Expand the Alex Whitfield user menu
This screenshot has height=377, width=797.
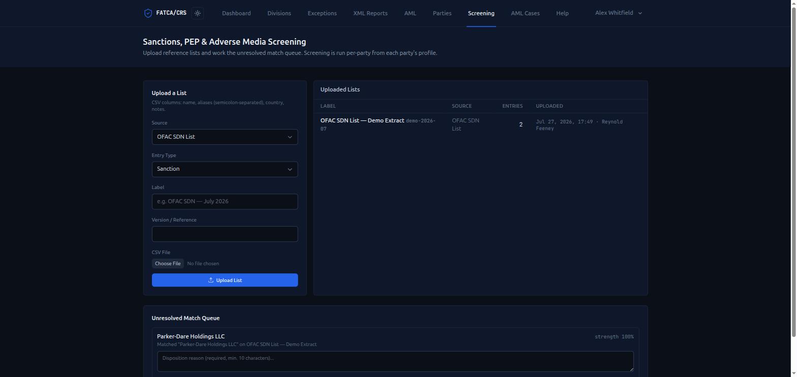619,13
